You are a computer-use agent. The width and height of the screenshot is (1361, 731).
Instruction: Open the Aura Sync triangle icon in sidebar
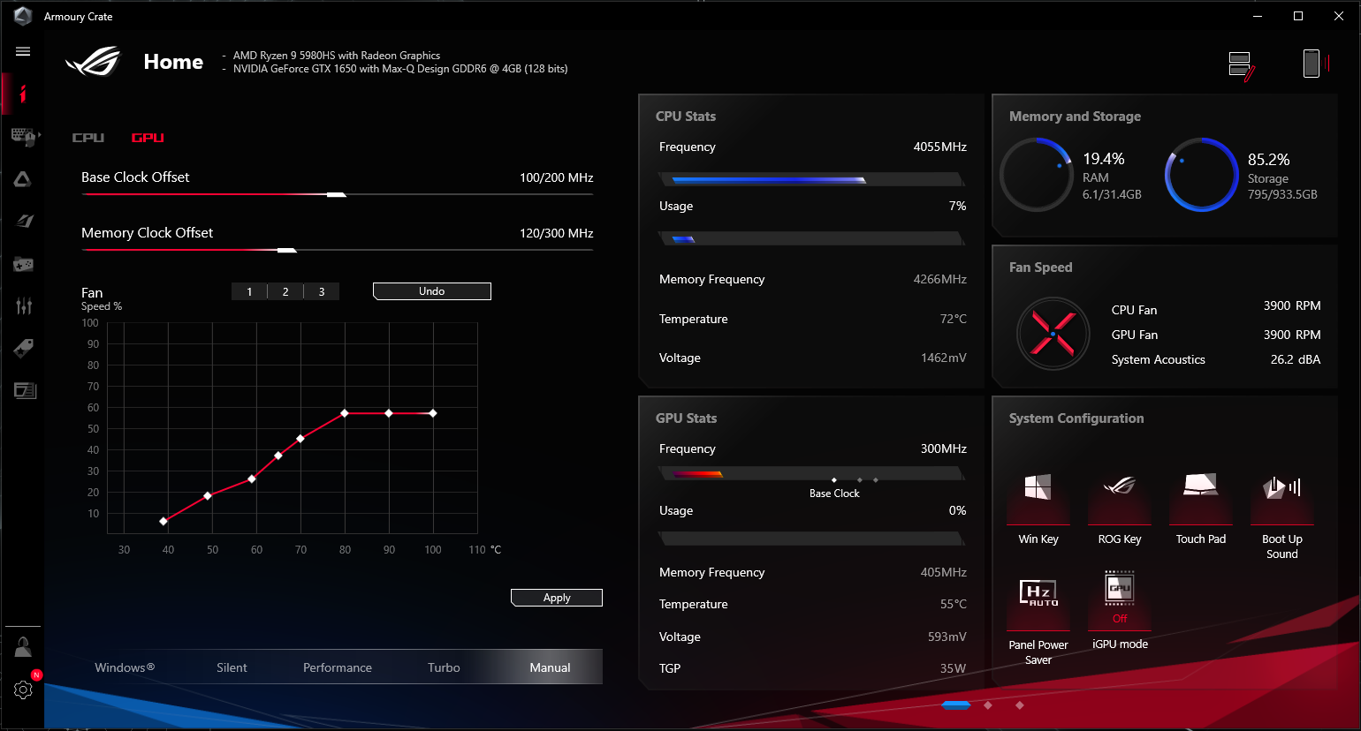[23, 179]
